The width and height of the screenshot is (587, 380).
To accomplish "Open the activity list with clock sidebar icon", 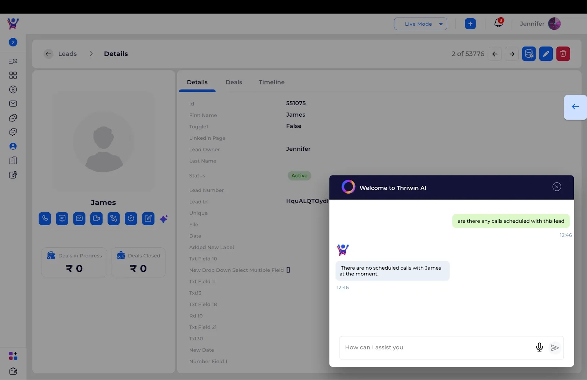I will tap(13, 61).
